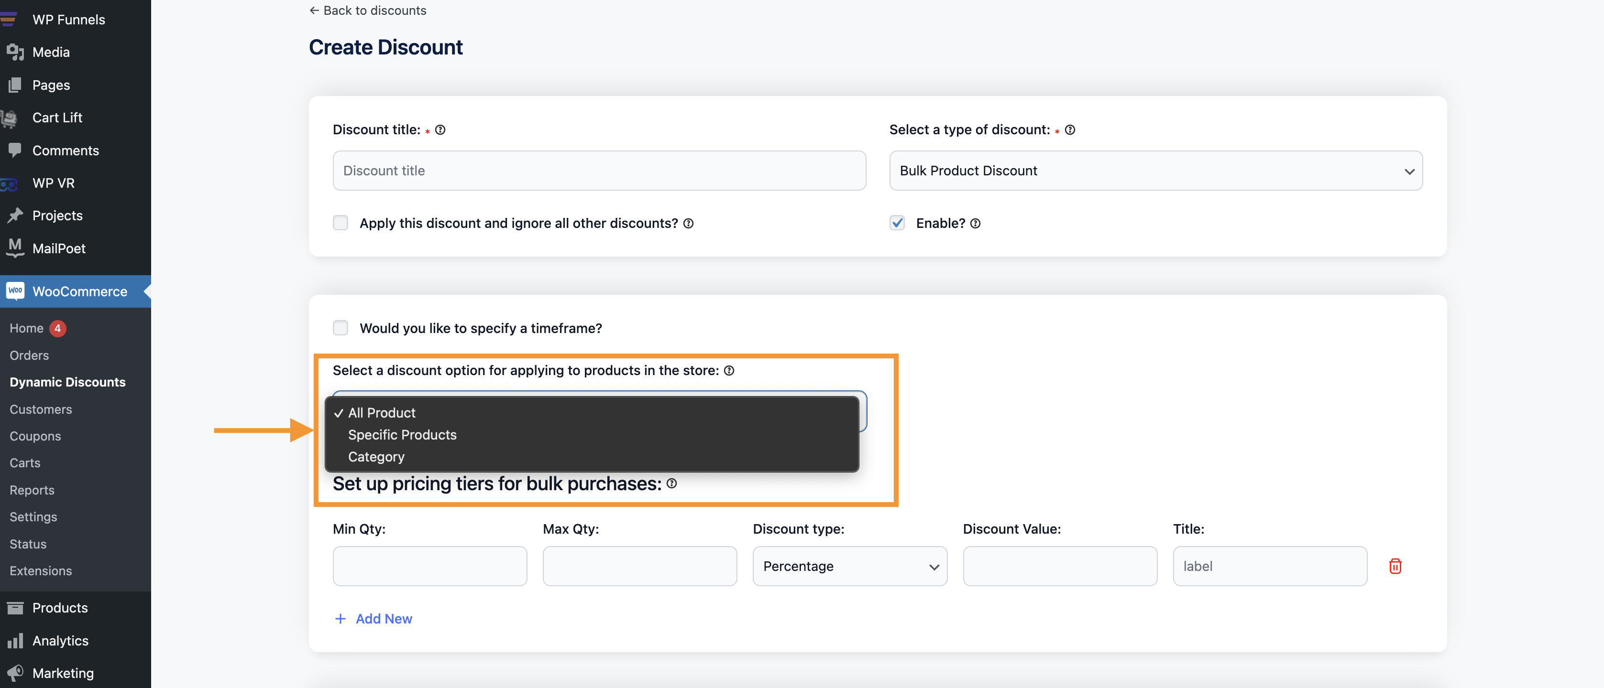The height and width of the screenshot is (688, 1604).
Task: Click the WooCommerce sidebar icon
Action: [x=15, y=291]
